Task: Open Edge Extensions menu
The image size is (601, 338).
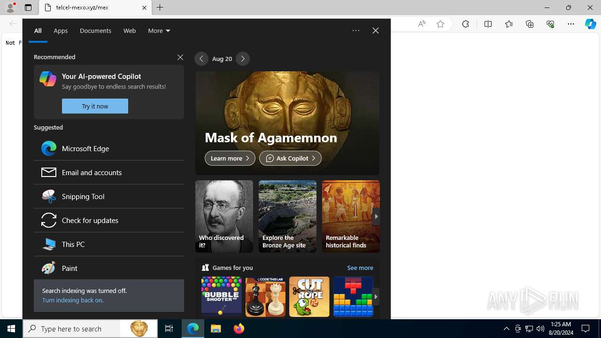Action: (465, 24)
